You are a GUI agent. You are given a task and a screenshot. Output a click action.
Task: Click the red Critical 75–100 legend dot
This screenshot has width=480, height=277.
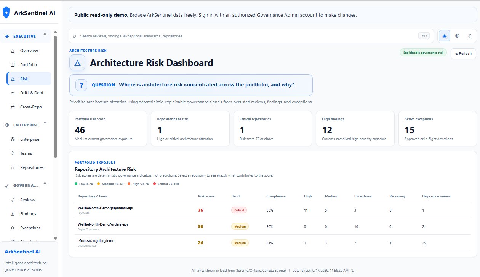[154, 184]
